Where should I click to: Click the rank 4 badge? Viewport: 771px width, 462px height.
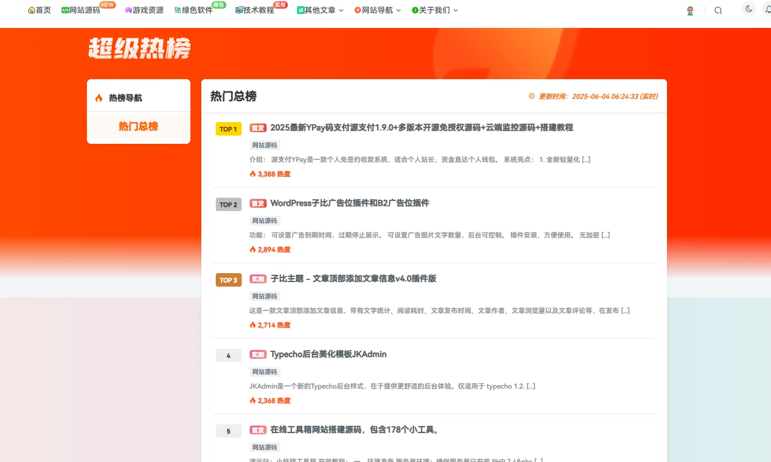coord(228,355)
